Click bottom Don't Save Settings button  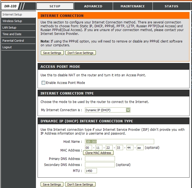pos(80,184)
